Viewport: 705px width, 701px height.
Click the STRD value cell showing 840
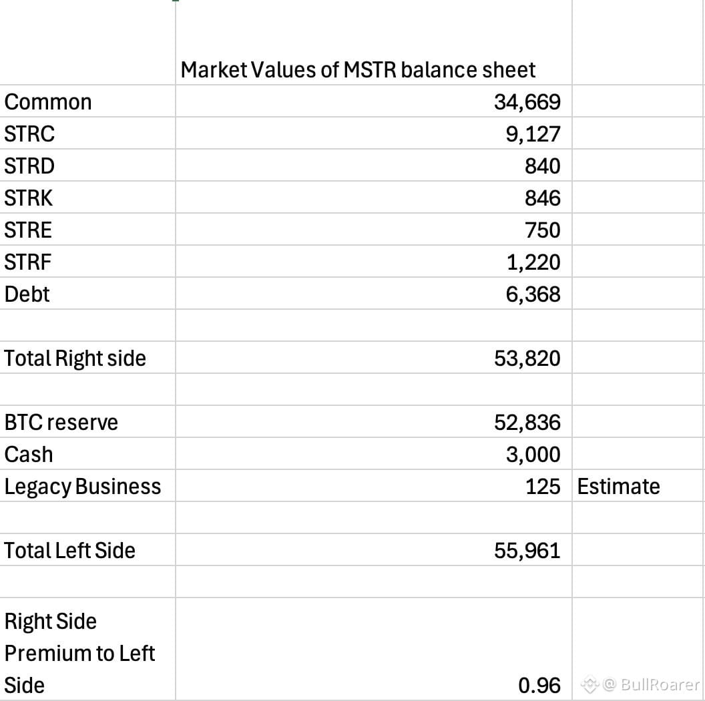[x=374, y=165]
